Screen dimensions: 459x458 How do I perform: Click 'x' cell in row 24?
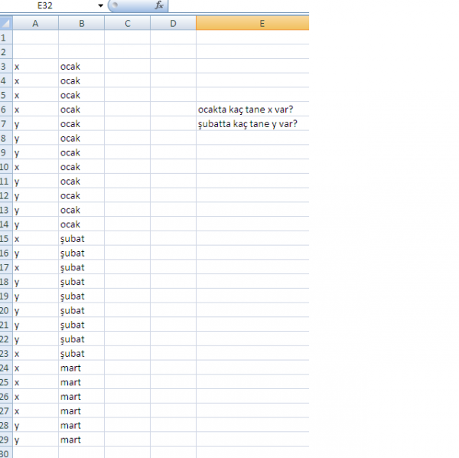[x=35, y=368]
